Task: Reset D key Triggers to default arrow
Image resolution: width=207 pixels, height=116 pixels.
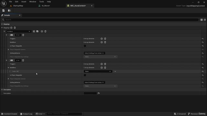Action: coord(203,39)
